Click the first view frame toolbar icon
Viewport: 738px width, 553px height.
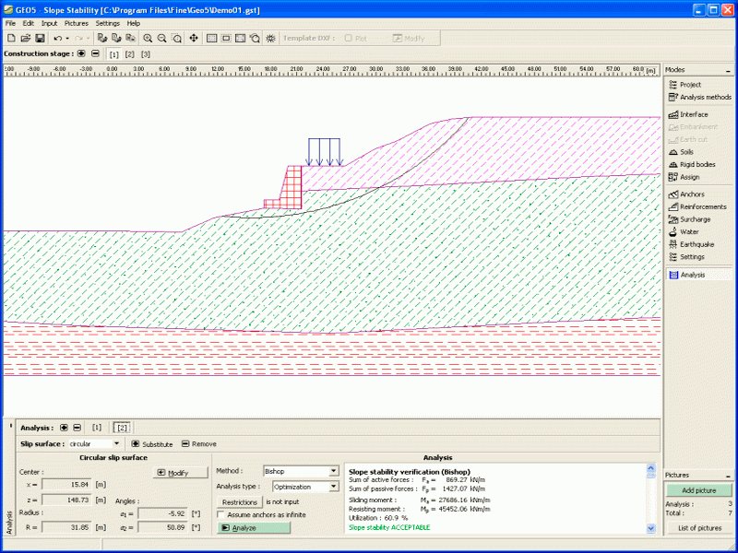(212, 39)
